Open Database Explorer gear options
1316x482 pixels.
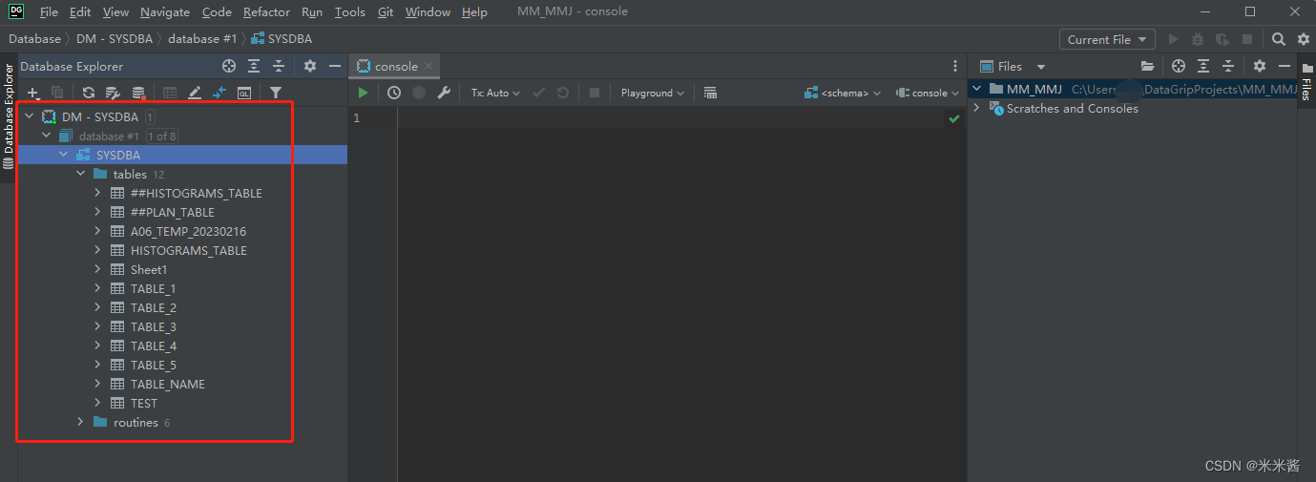(x=310, y=66)
